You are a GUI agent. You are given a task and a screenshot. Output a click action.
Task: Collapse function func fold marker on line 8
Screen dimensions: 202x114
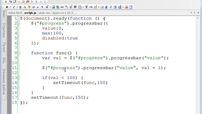click(19, 53)
